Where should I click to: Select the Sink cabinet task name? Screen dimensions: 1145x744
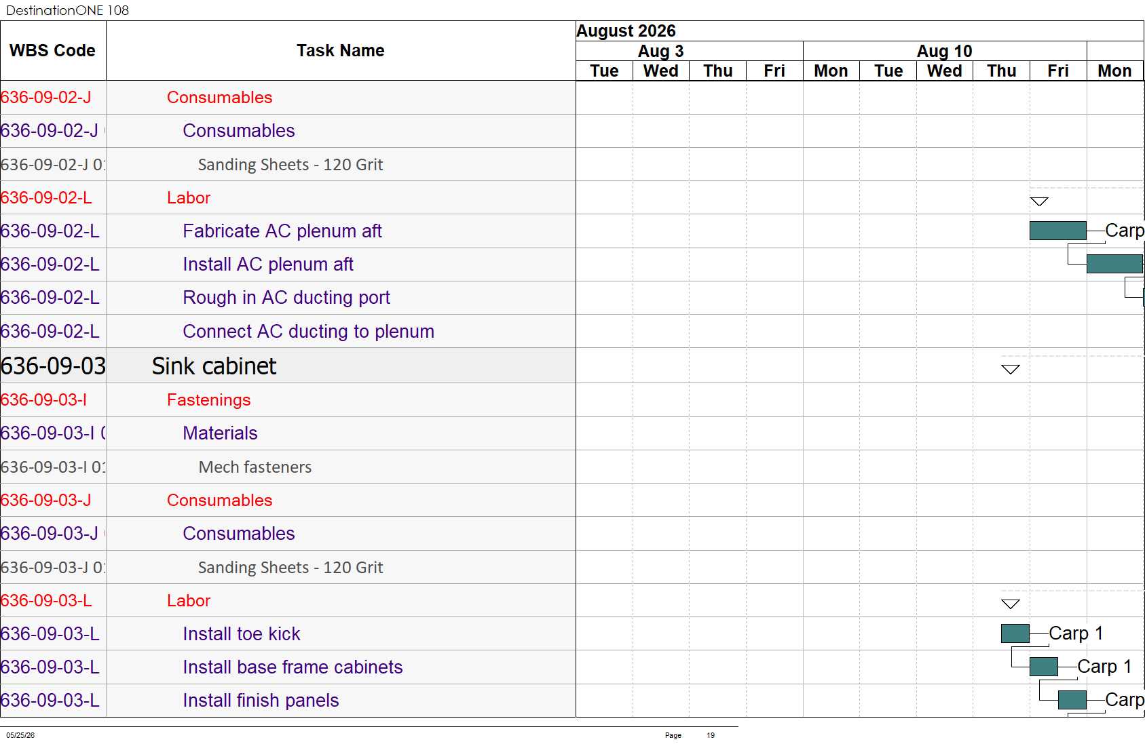[x=214, y=366]
